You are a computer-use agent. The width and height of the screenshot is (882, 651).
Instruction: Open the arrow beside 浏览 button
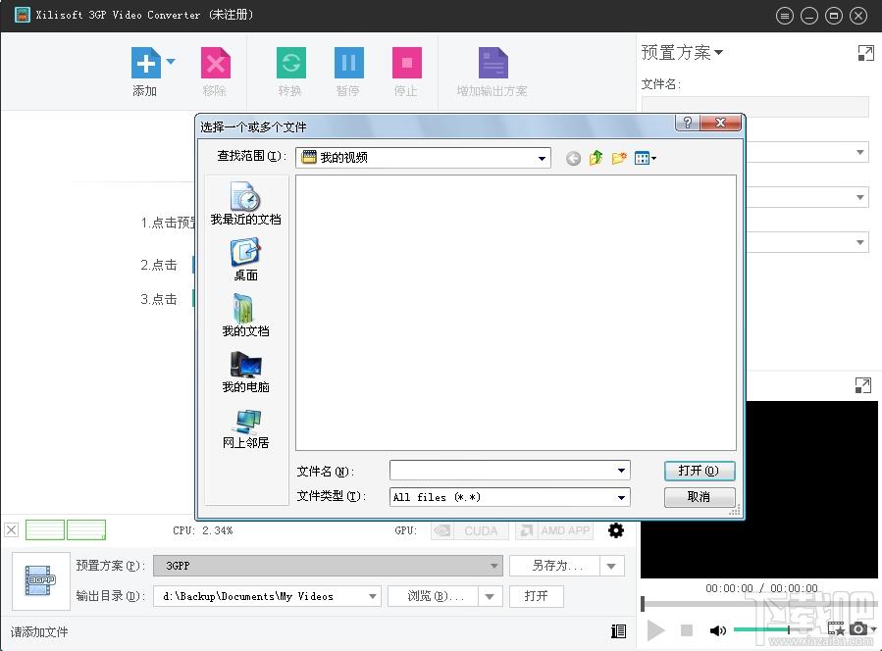click(x=490, y=596)
